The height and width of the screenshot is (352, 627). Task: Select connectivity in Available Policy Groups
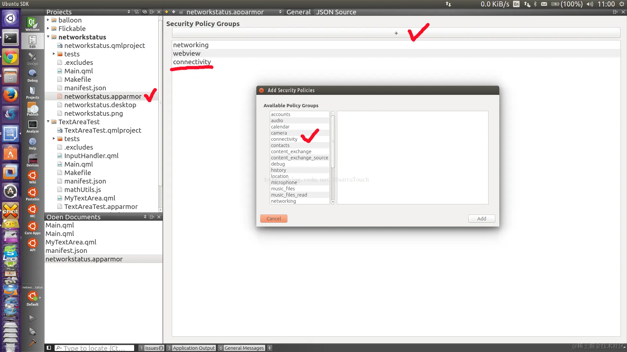284,139
